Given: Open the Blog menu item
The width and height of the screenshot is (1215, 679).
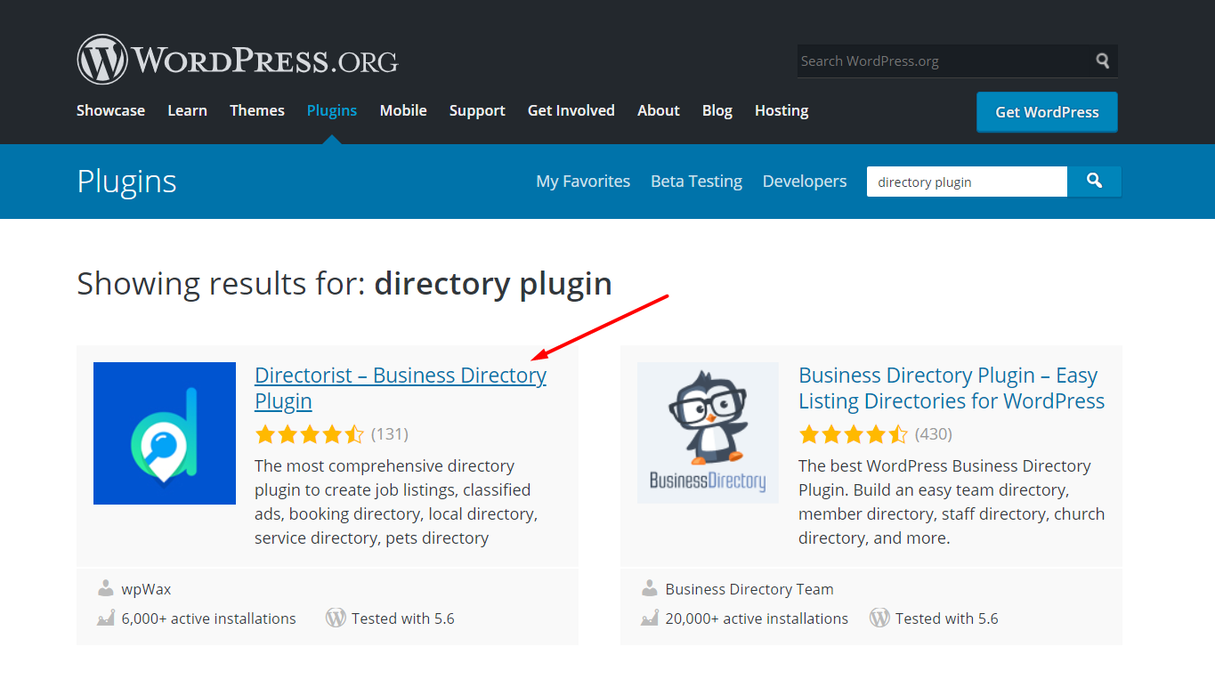Looking at the screenshot, I should pyautogui.click(x=717, y=110).
